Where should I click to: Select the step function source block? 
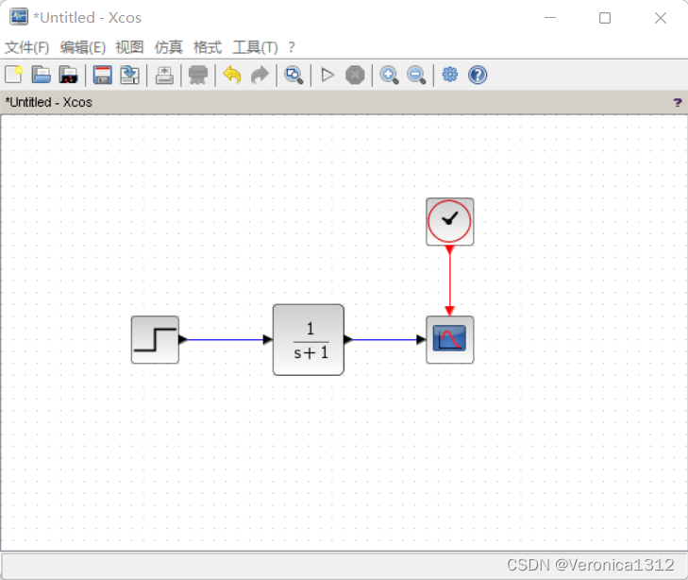pos(155,340)
